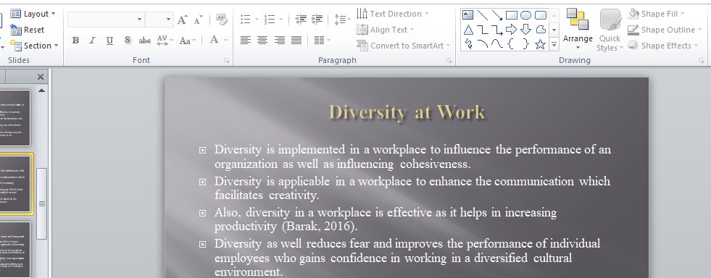This screenshot has width=711, height=278.
Task: Open Shape Fill color options
Action: click(x=657, y=14)
